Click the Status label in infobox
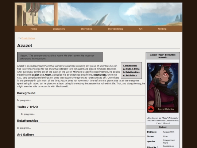Viewport: 197px width, 148px height. tap(150, 136)
